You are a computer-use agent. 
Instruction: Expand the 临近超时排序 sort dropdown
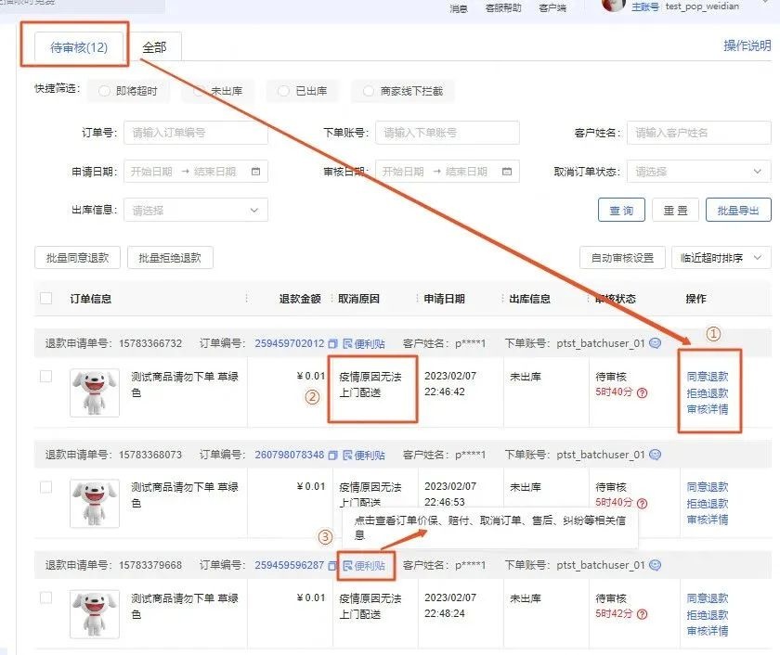[721, 258]
